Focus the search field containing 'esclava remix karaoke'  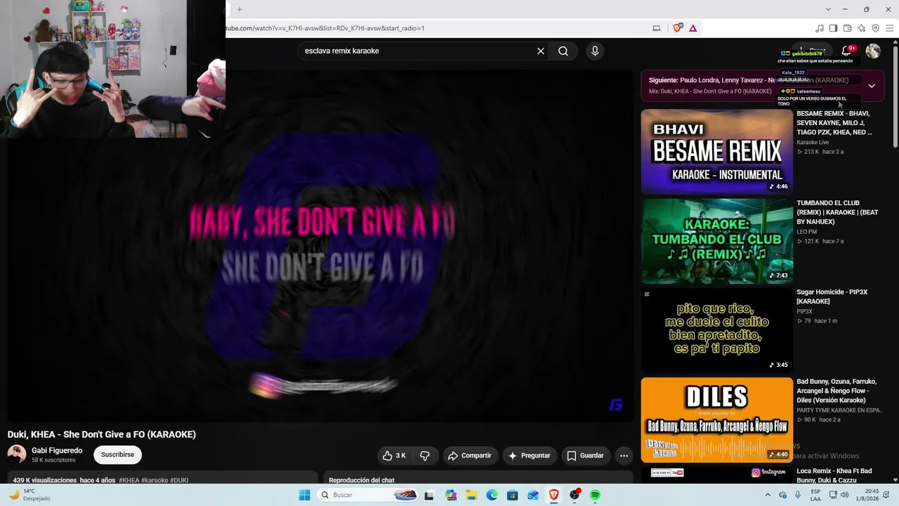pos(418,51)
